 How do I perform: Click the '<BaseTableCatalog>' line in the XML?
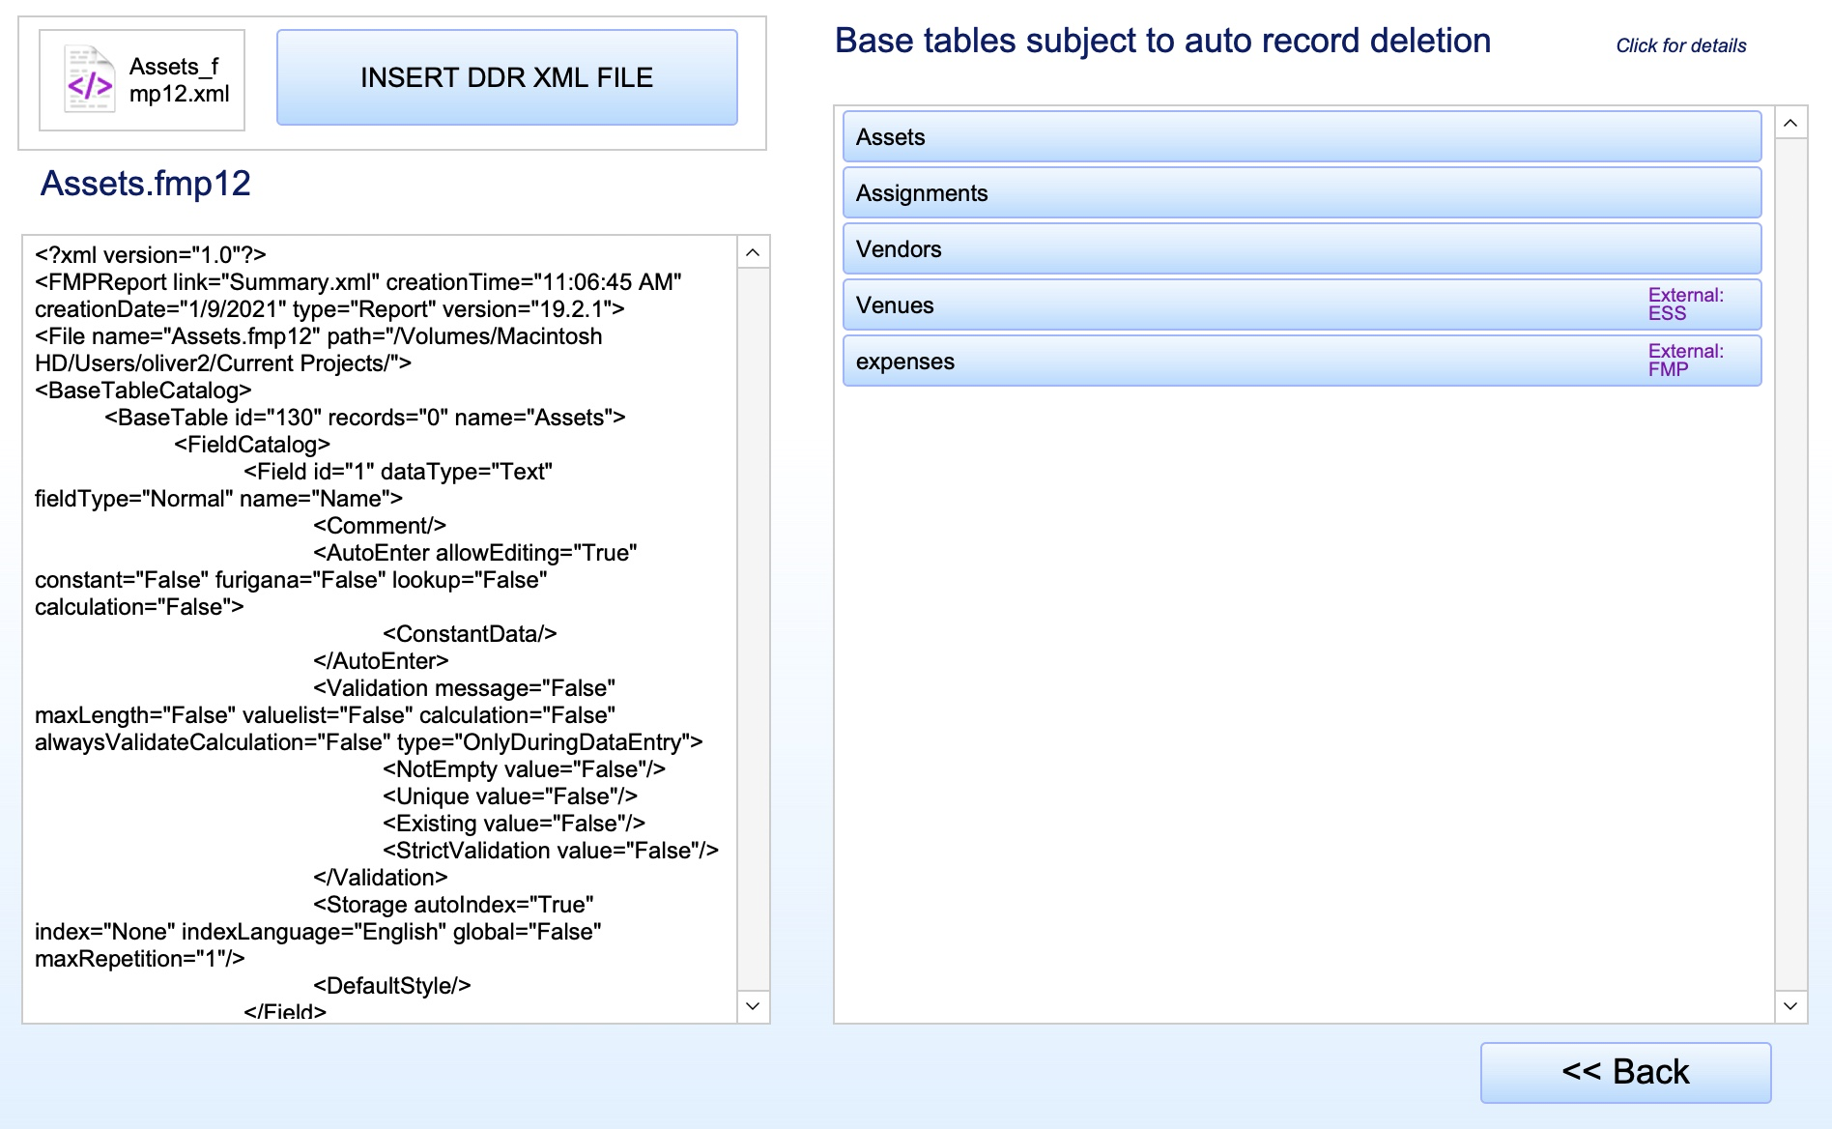143,391
